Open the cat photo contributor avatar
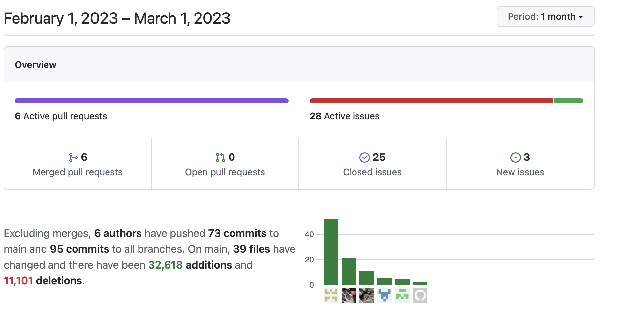The height and width of the screenshot is (317, 618). coord(366,295)
